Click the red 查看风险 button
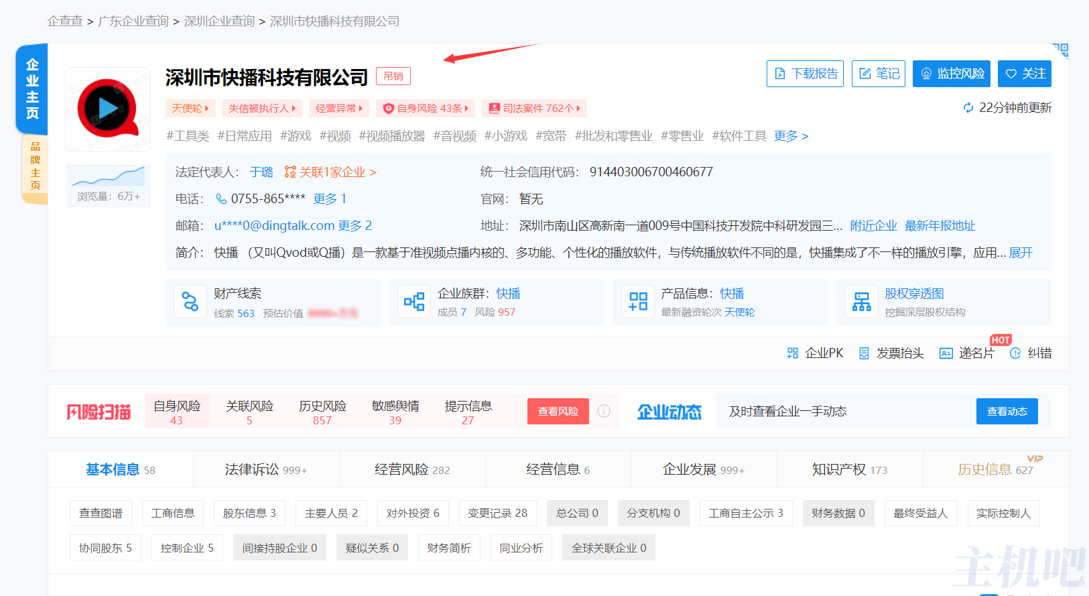The width and height of the screenshot is (1089, 596). 558,412
